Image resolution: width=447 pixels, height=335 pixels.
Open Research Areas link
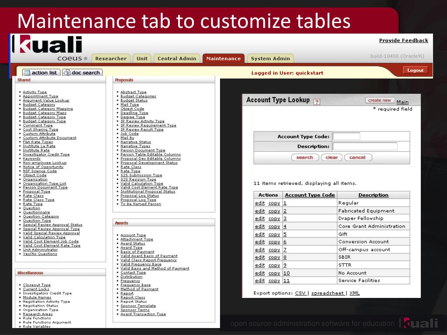[x=38, y=314]
